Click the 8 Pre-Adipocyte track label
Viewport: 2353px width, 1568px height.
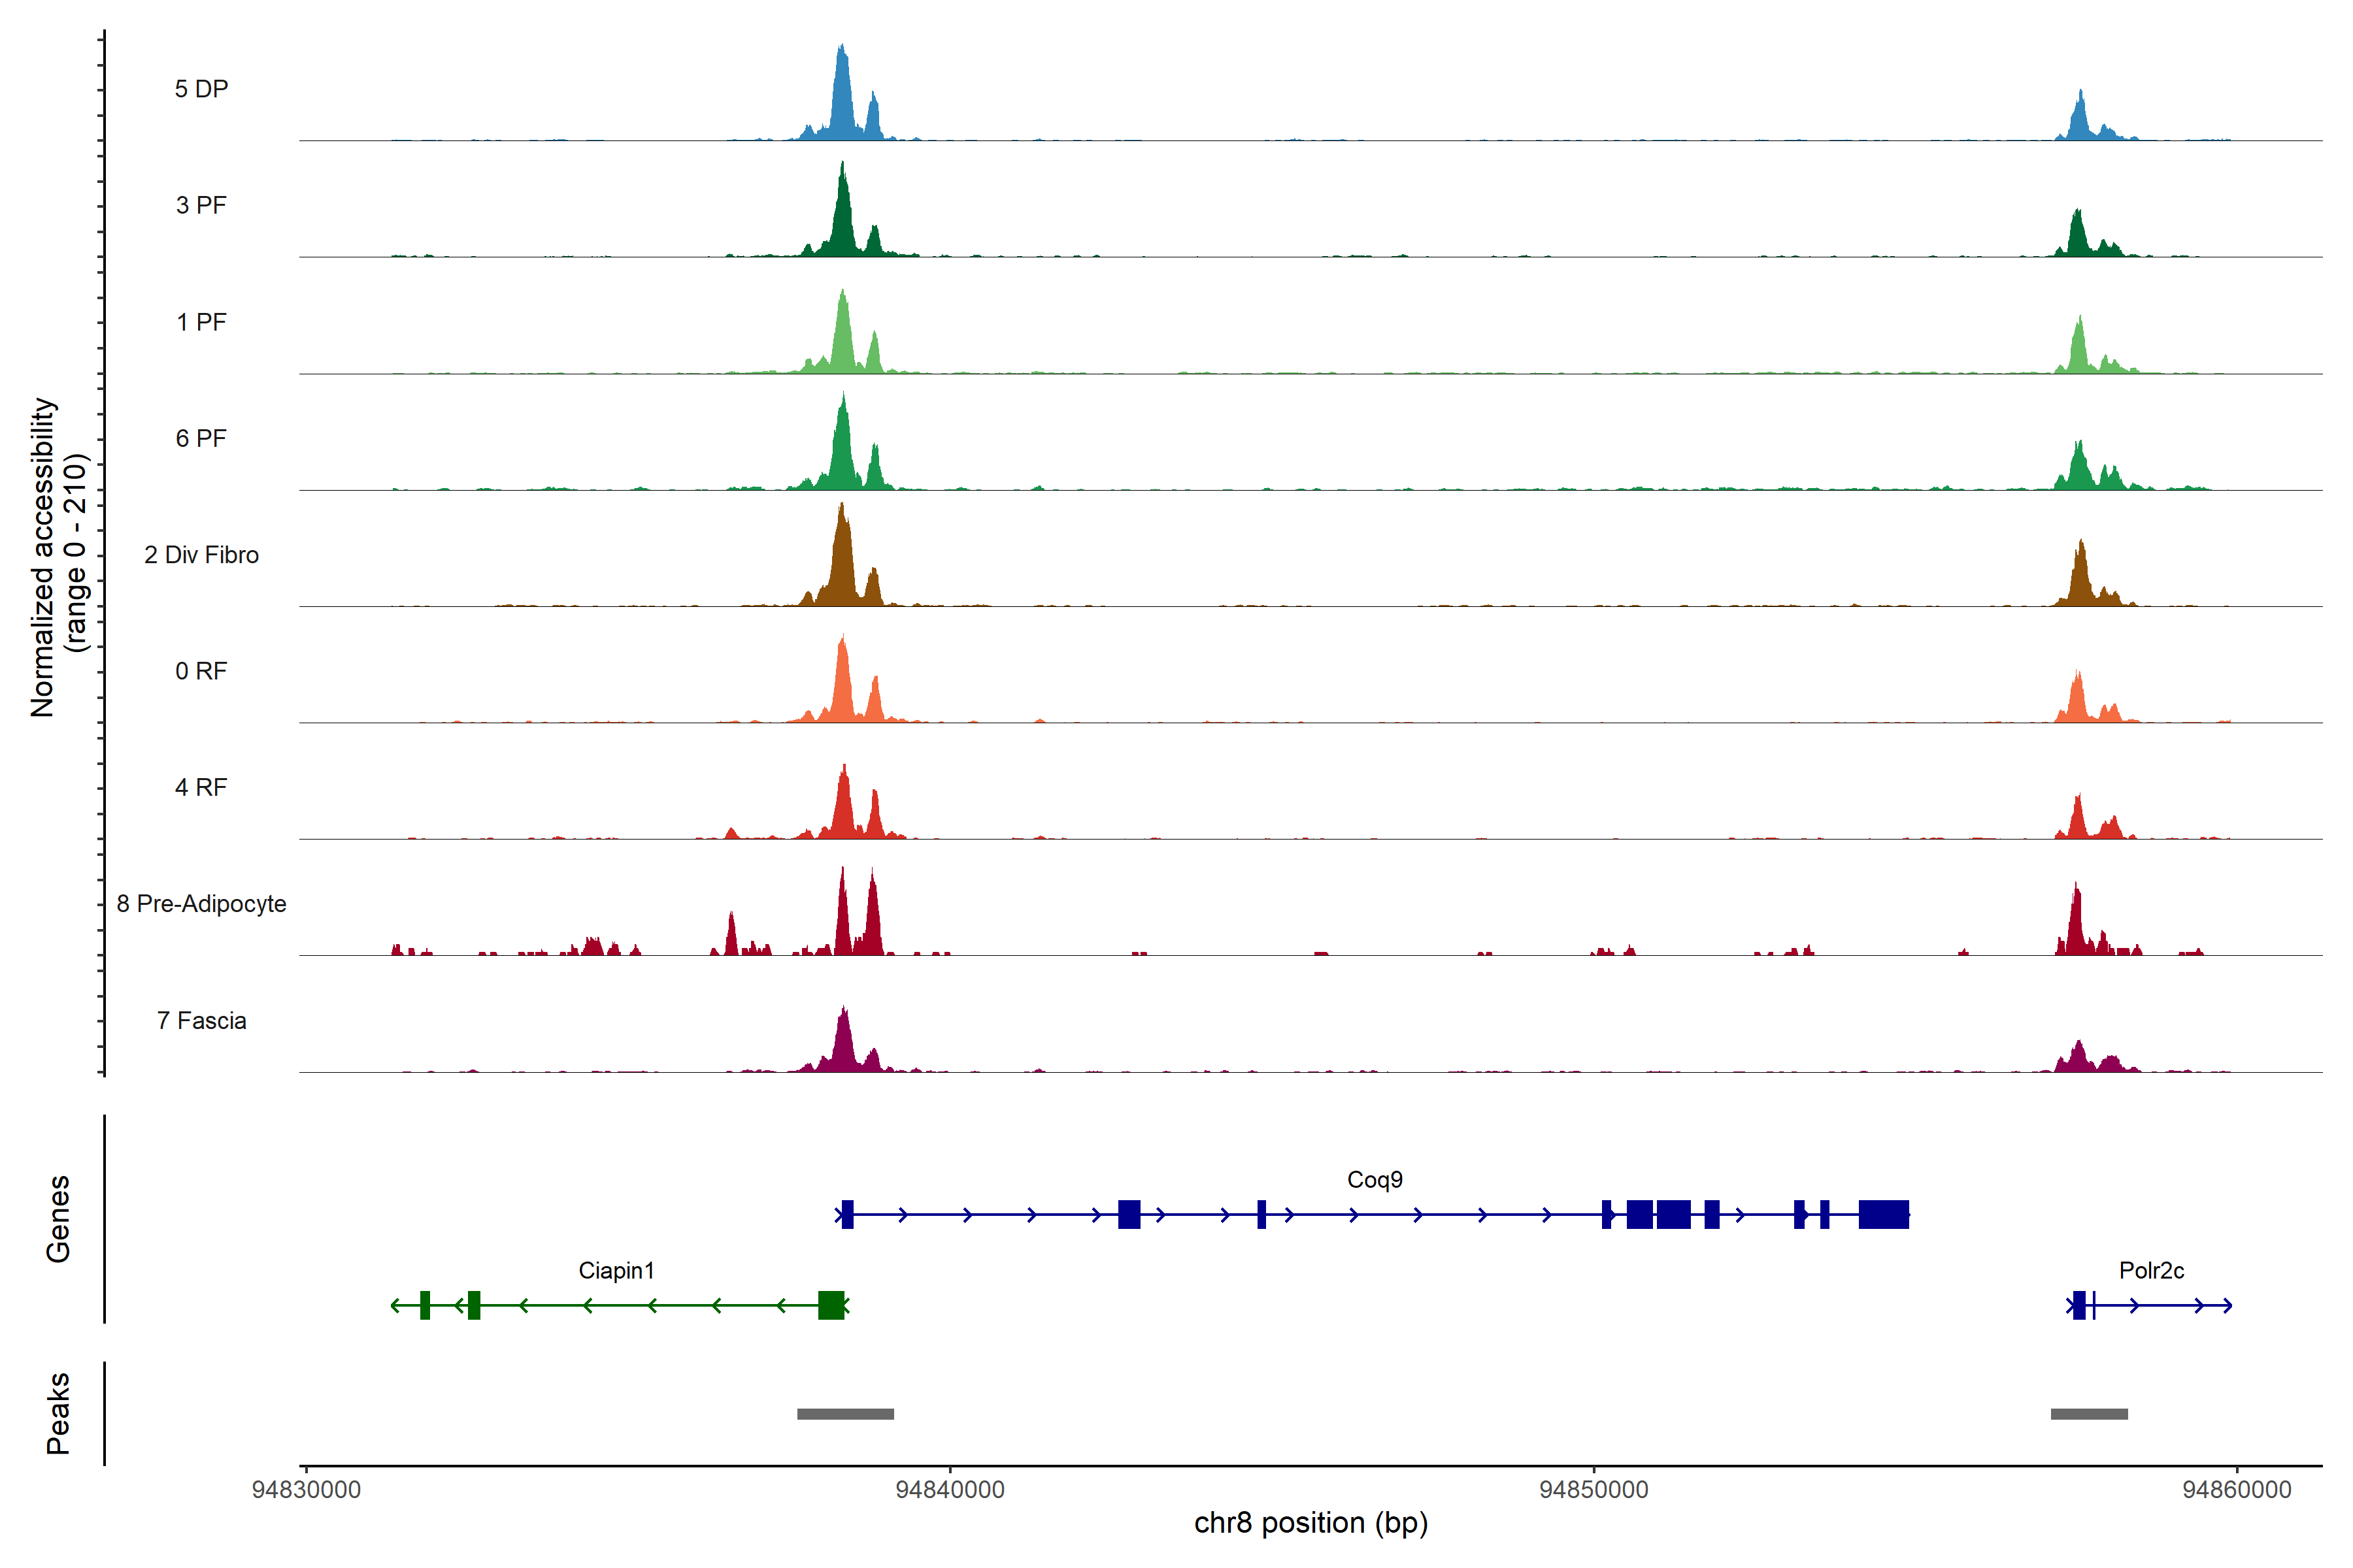click(x=201, y=904)
